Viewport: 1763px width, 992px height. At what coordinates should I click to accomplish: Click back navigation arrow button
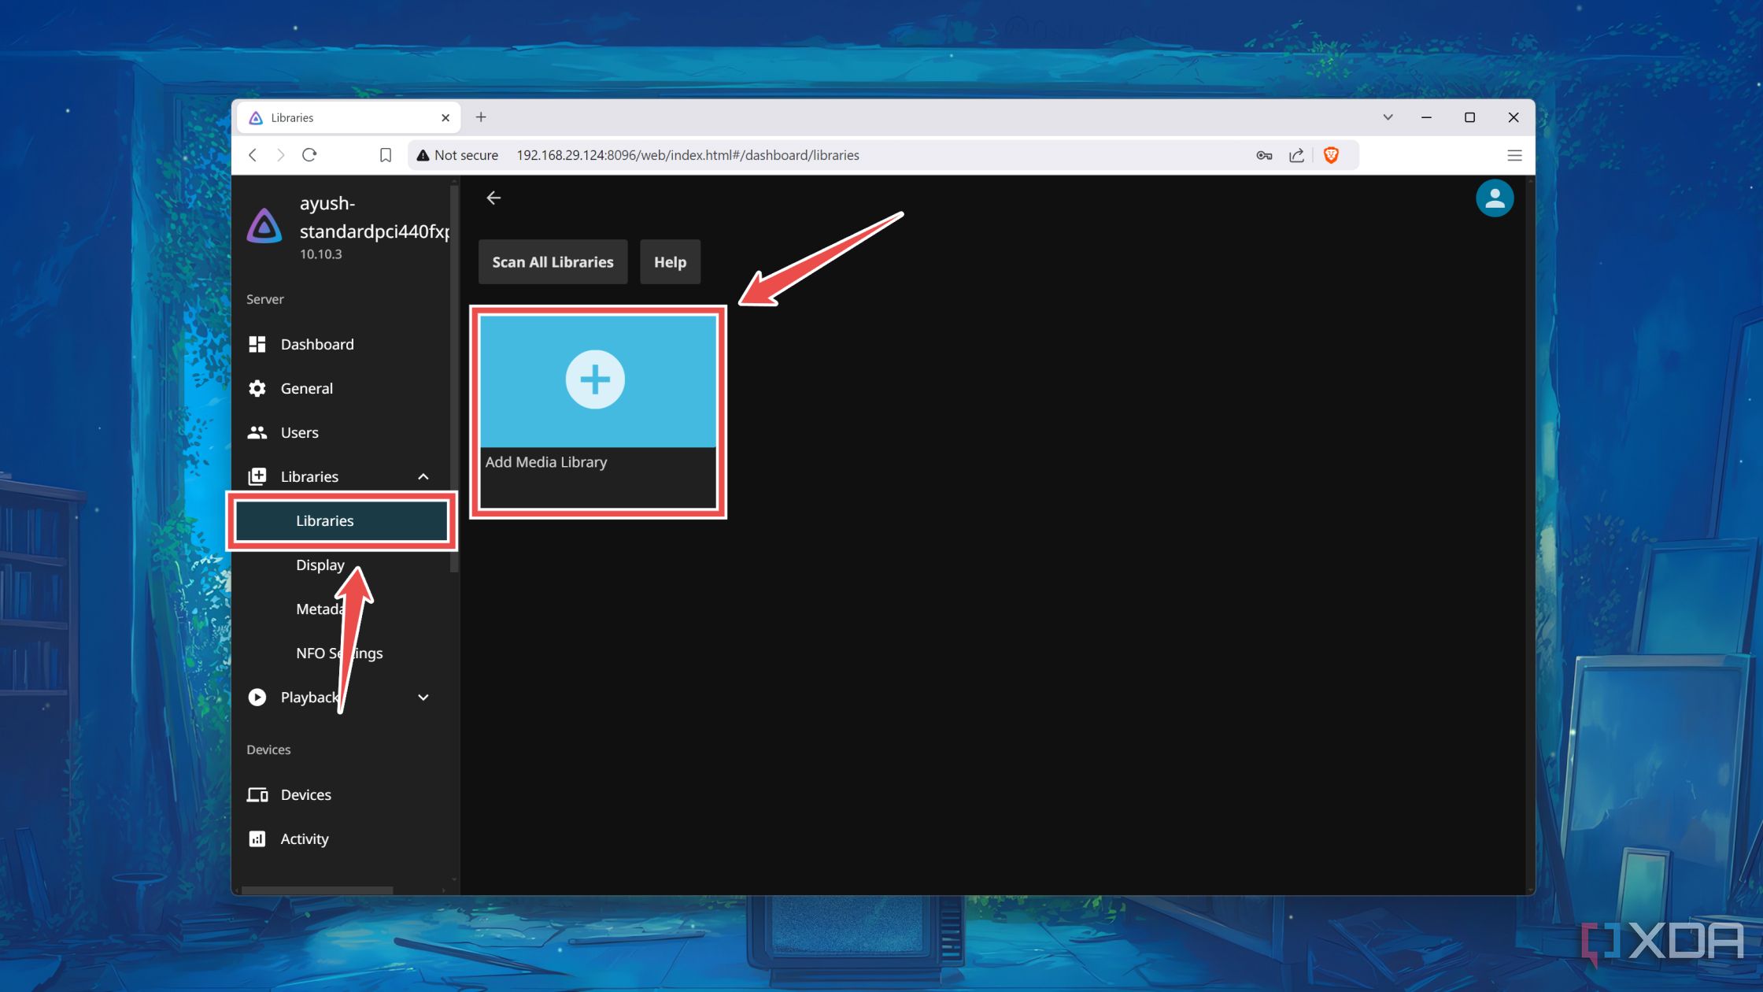pos(493,198)
